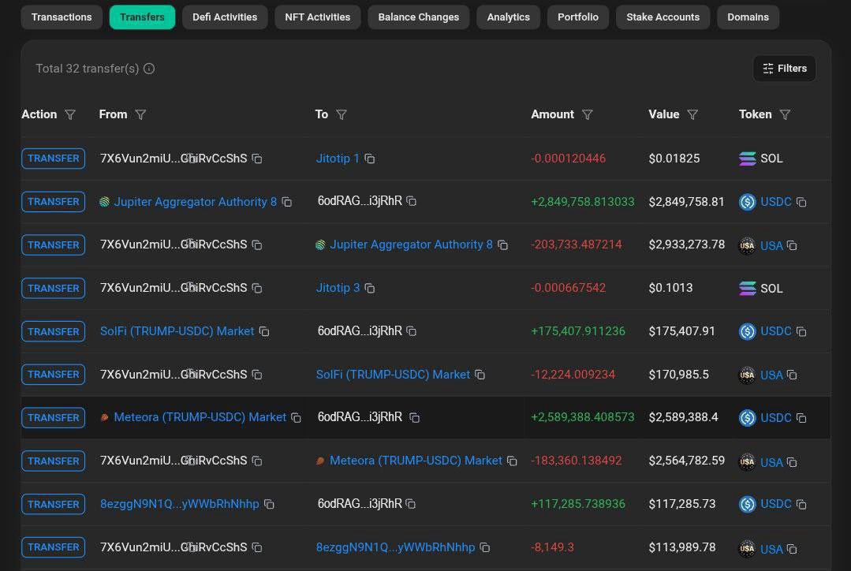
Task: View the Portfolio tab
Action: (x=578, y=17)
